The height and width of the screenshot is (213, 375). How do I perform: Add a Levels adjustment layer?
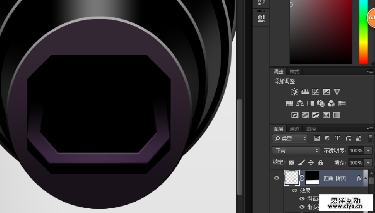305,92
